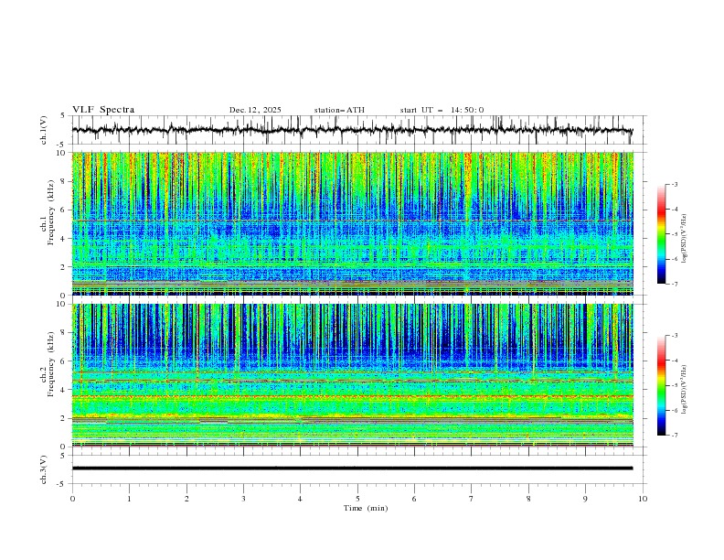Click the "8" tick on Time axis
724x560 pixels.
click(x=528, y=499)
